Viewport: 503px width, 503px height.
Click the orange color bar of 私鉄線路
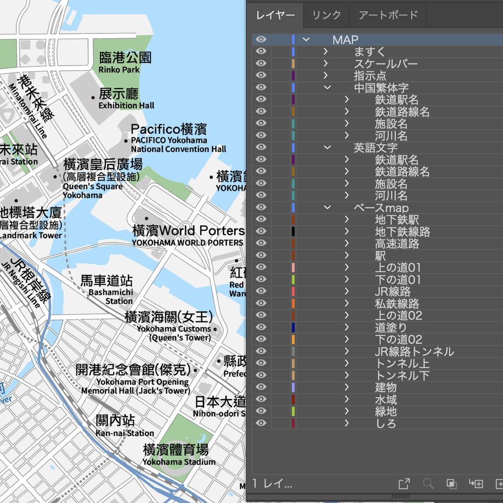pyautogui.click(x=293, y=303)
